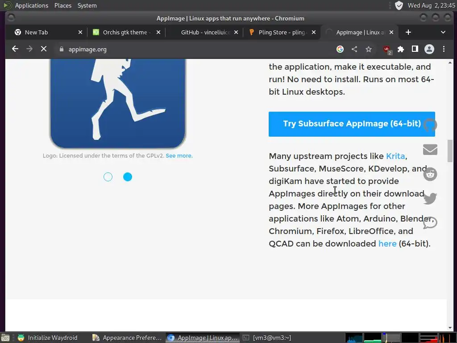Click the date and time clock
457x343 pixels.
tap(432, 5)
